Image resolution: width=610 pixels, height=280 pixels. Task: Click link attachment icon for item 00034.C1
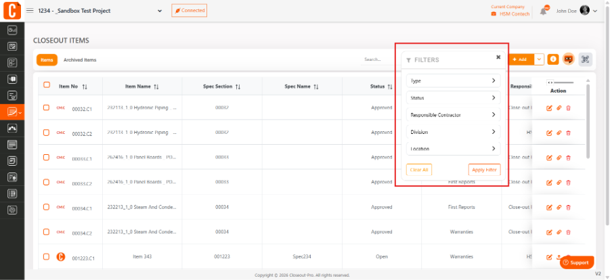tap(559, 207)
